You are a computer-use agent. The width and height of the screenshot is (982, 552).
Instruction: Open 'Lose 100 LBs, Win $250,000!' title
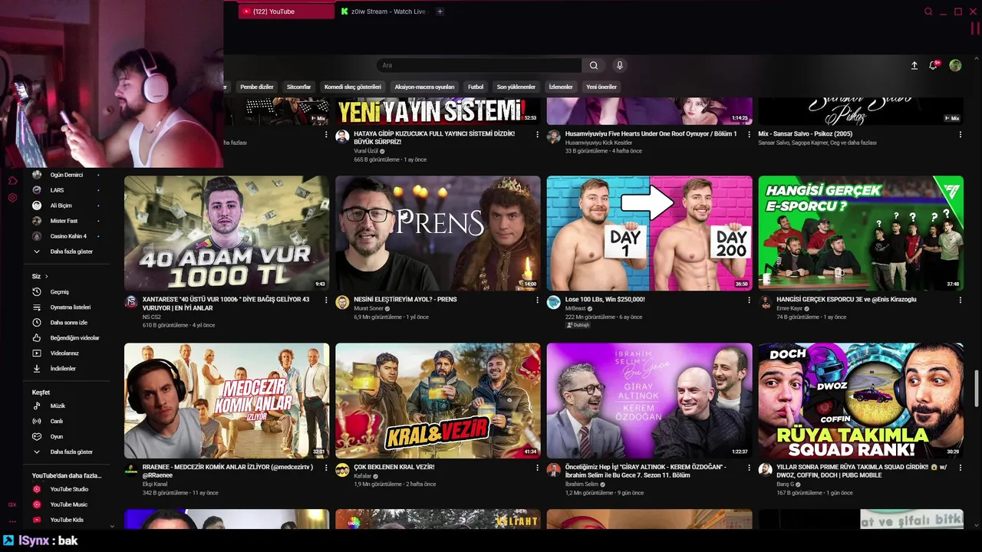tap(605, 300)
